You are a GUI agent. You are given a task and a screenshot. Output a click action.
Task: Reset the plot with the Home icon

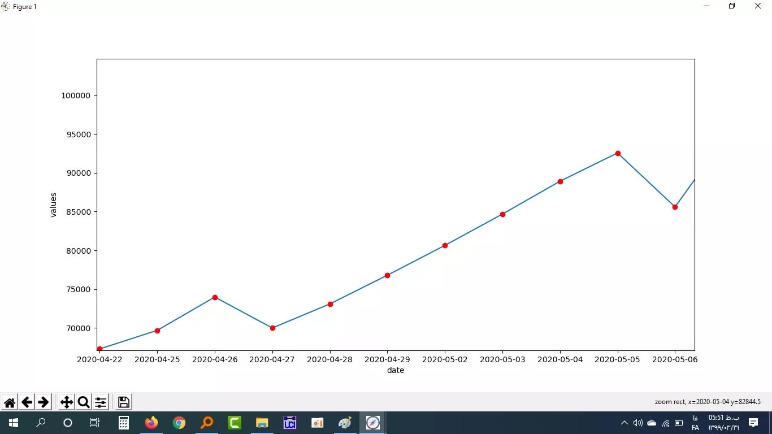point(10,402)
